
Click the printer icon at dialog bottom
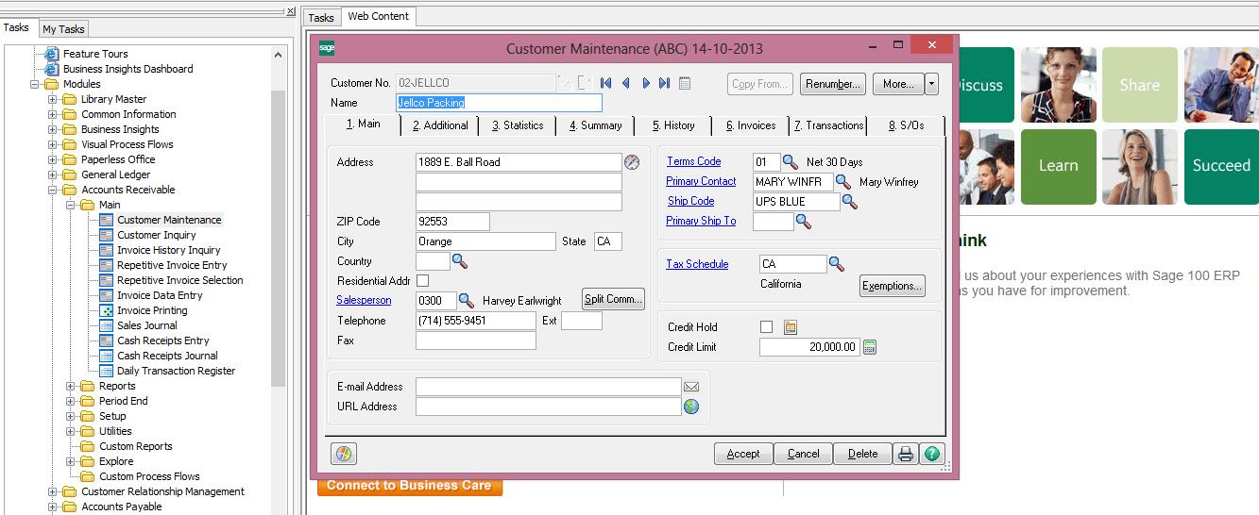click(906, 454)
